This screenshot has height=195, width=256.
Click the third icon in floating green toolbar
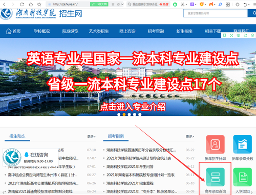click(239, 35)
